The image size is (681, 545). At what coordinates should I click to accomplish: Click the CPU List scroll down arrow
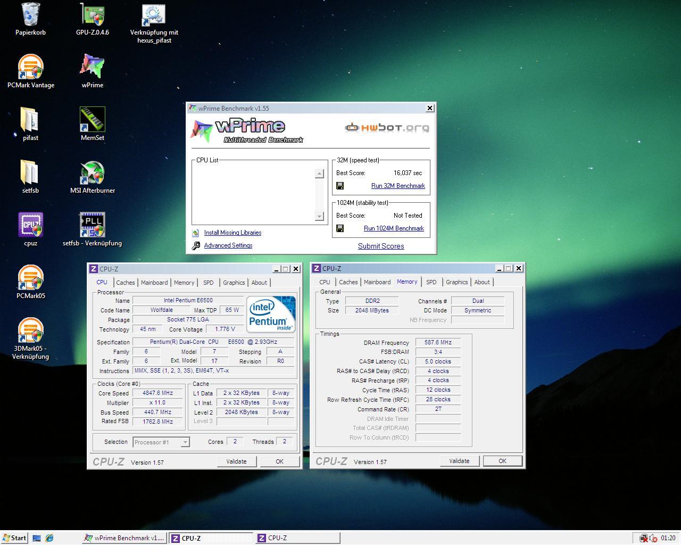[x=319, y=216]
